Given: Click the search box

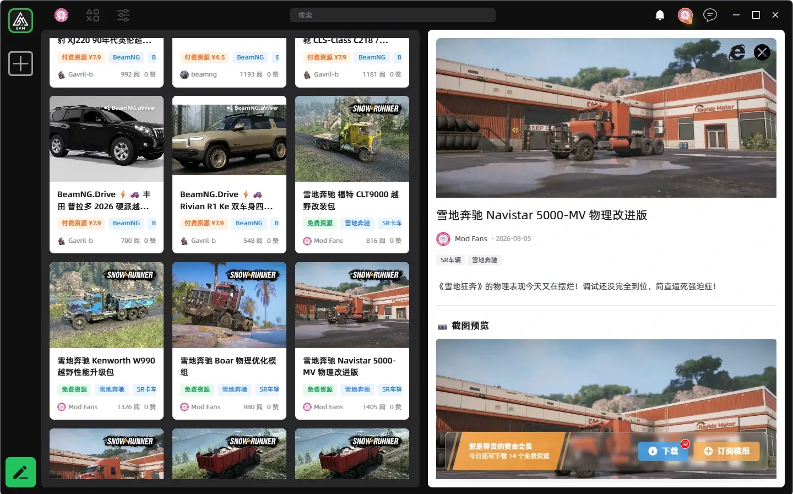Looking at the screenshot, I should [x=393, y=15].
